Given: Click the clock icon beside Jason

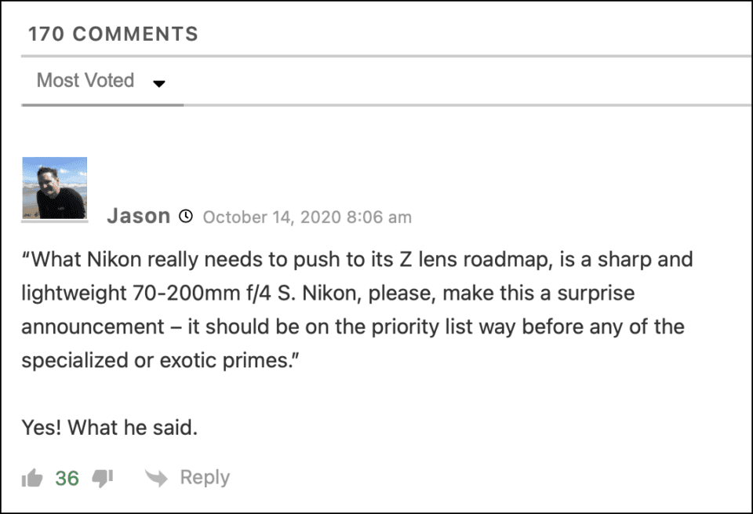Looking at the screenshot, I should coord(186,217).
